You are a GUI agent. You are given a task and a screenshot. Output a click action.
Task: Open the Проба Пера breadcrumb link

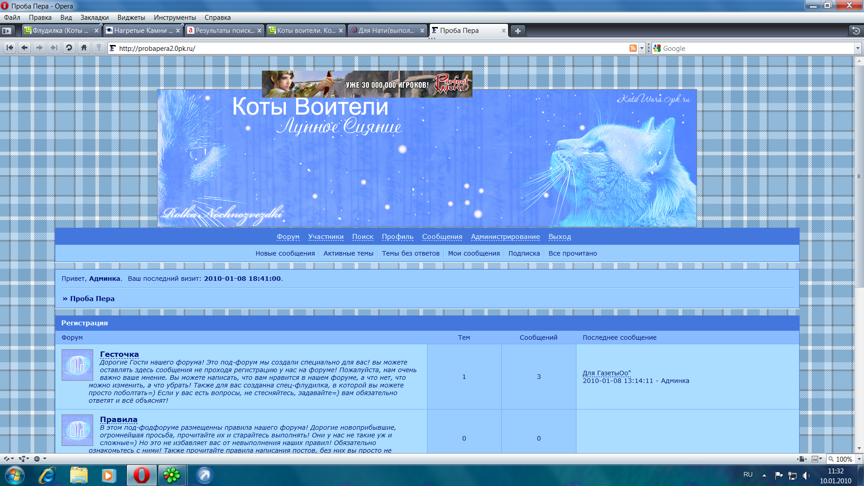tap(92, 299)
